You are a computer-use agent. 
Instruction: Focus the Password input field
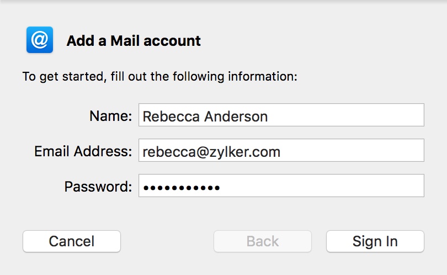pyautogui.click(x=281, y=186)
